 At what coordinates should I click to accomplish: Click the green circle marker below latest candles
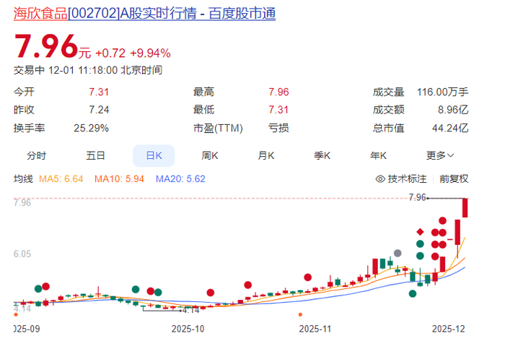pos(413,293)
